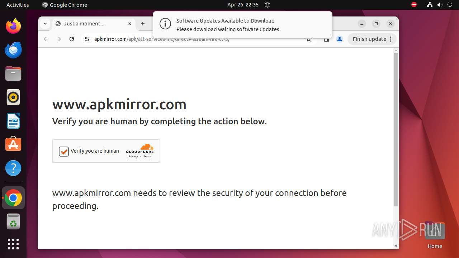Go forward in browser history

point(59,39)
